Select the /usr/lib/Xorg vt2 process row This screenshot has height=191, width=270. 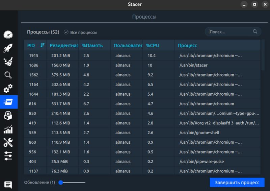[142, 123]
